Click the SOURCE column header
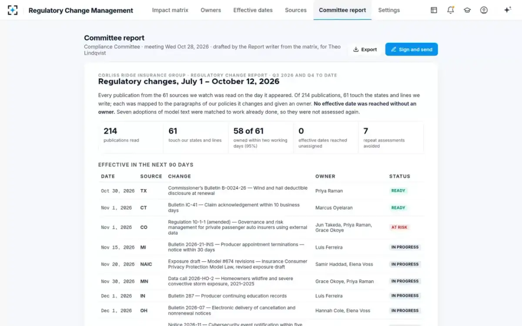522x326 pixels. (x=151, y=176)
